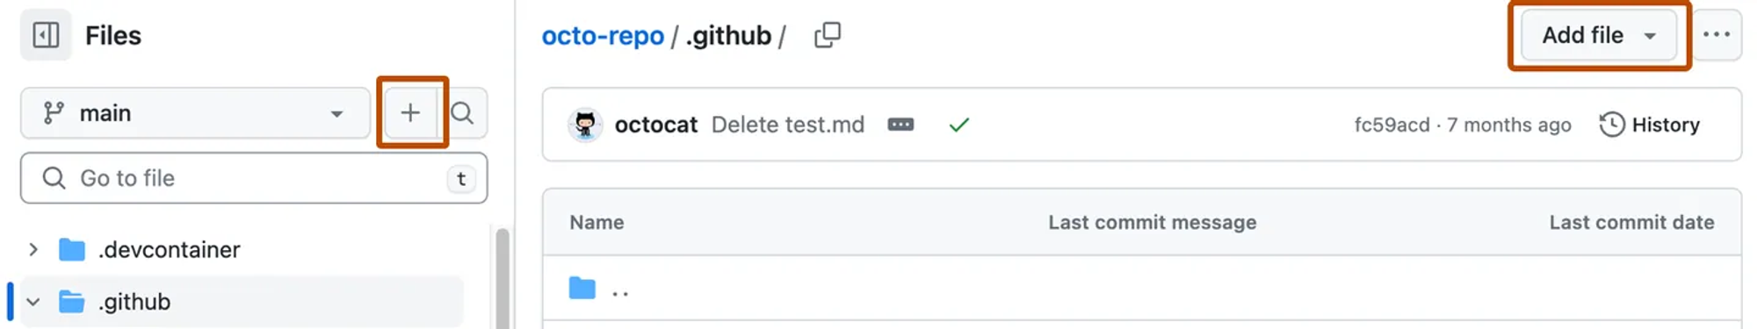
Task: Open the file search magnifier icon
Action: tap(462, 112)
